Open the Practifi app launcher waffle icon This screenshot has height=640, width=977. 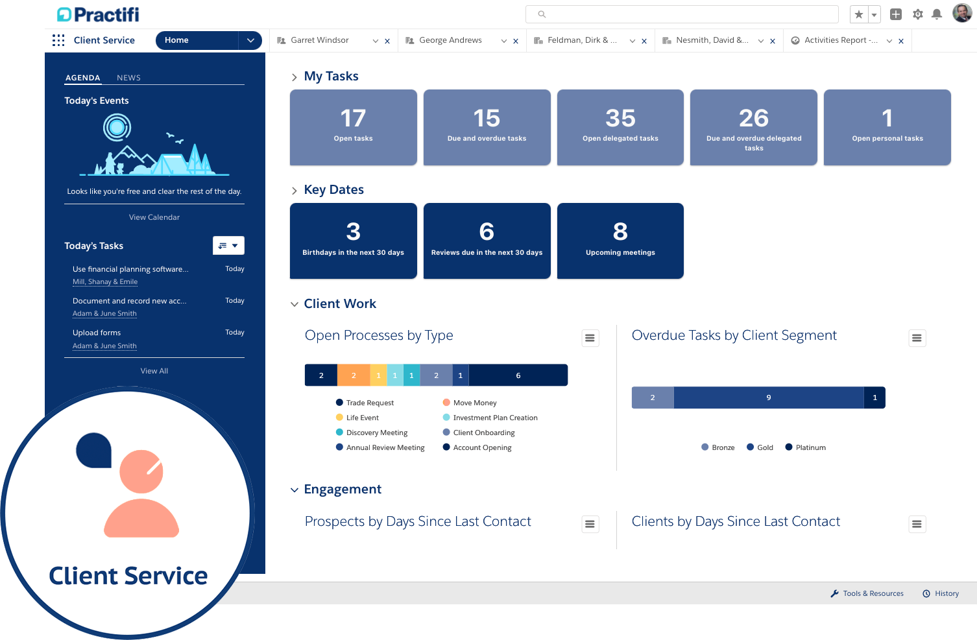(58, 40)
